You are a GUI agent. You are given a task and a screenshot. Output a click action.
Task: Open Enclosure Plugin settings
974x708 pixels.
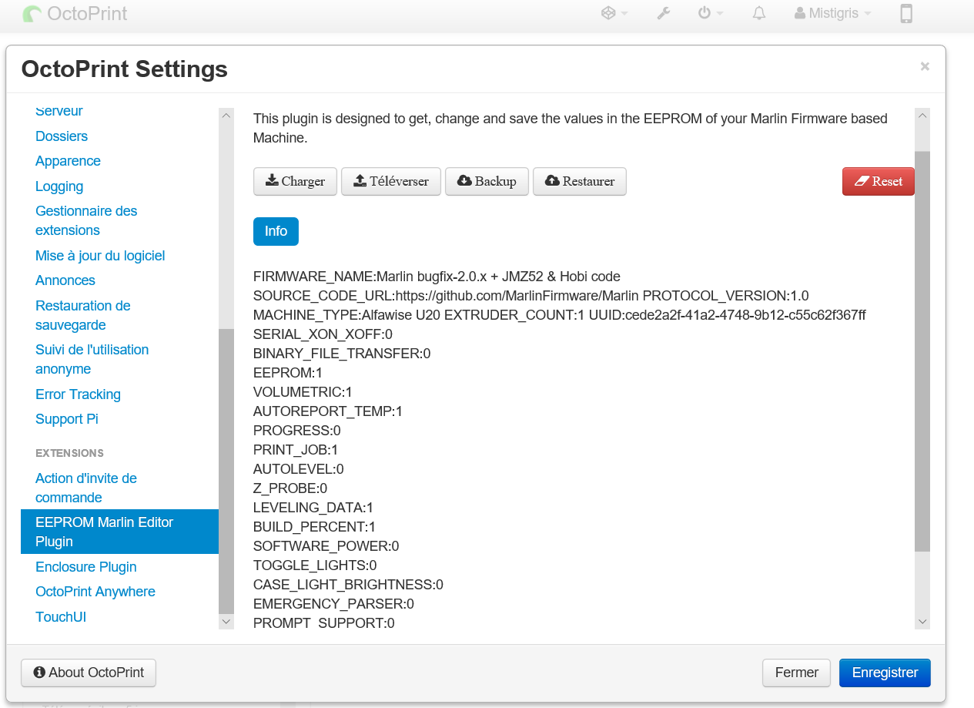[x=86, y=567]
